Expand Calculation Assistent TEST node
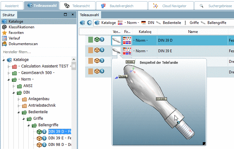234x149 pixels. click(9, 67)
